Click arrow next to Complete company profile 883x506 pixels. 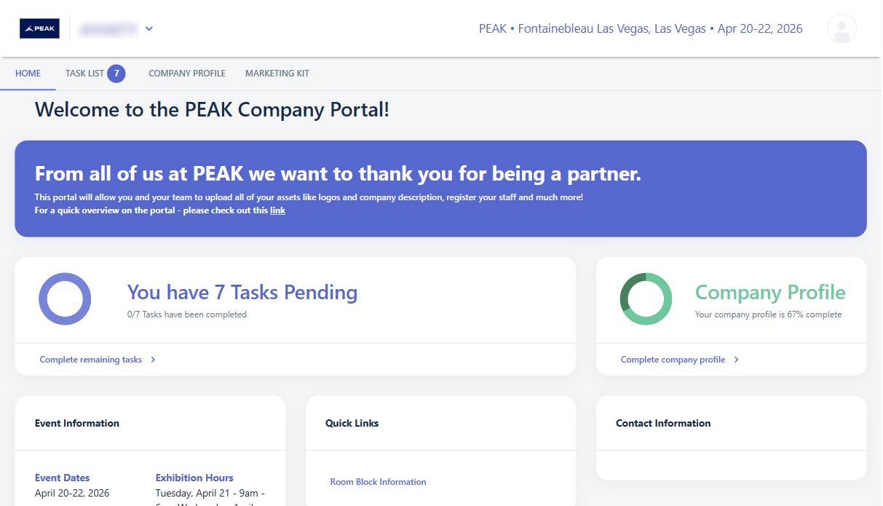point(736,360)
